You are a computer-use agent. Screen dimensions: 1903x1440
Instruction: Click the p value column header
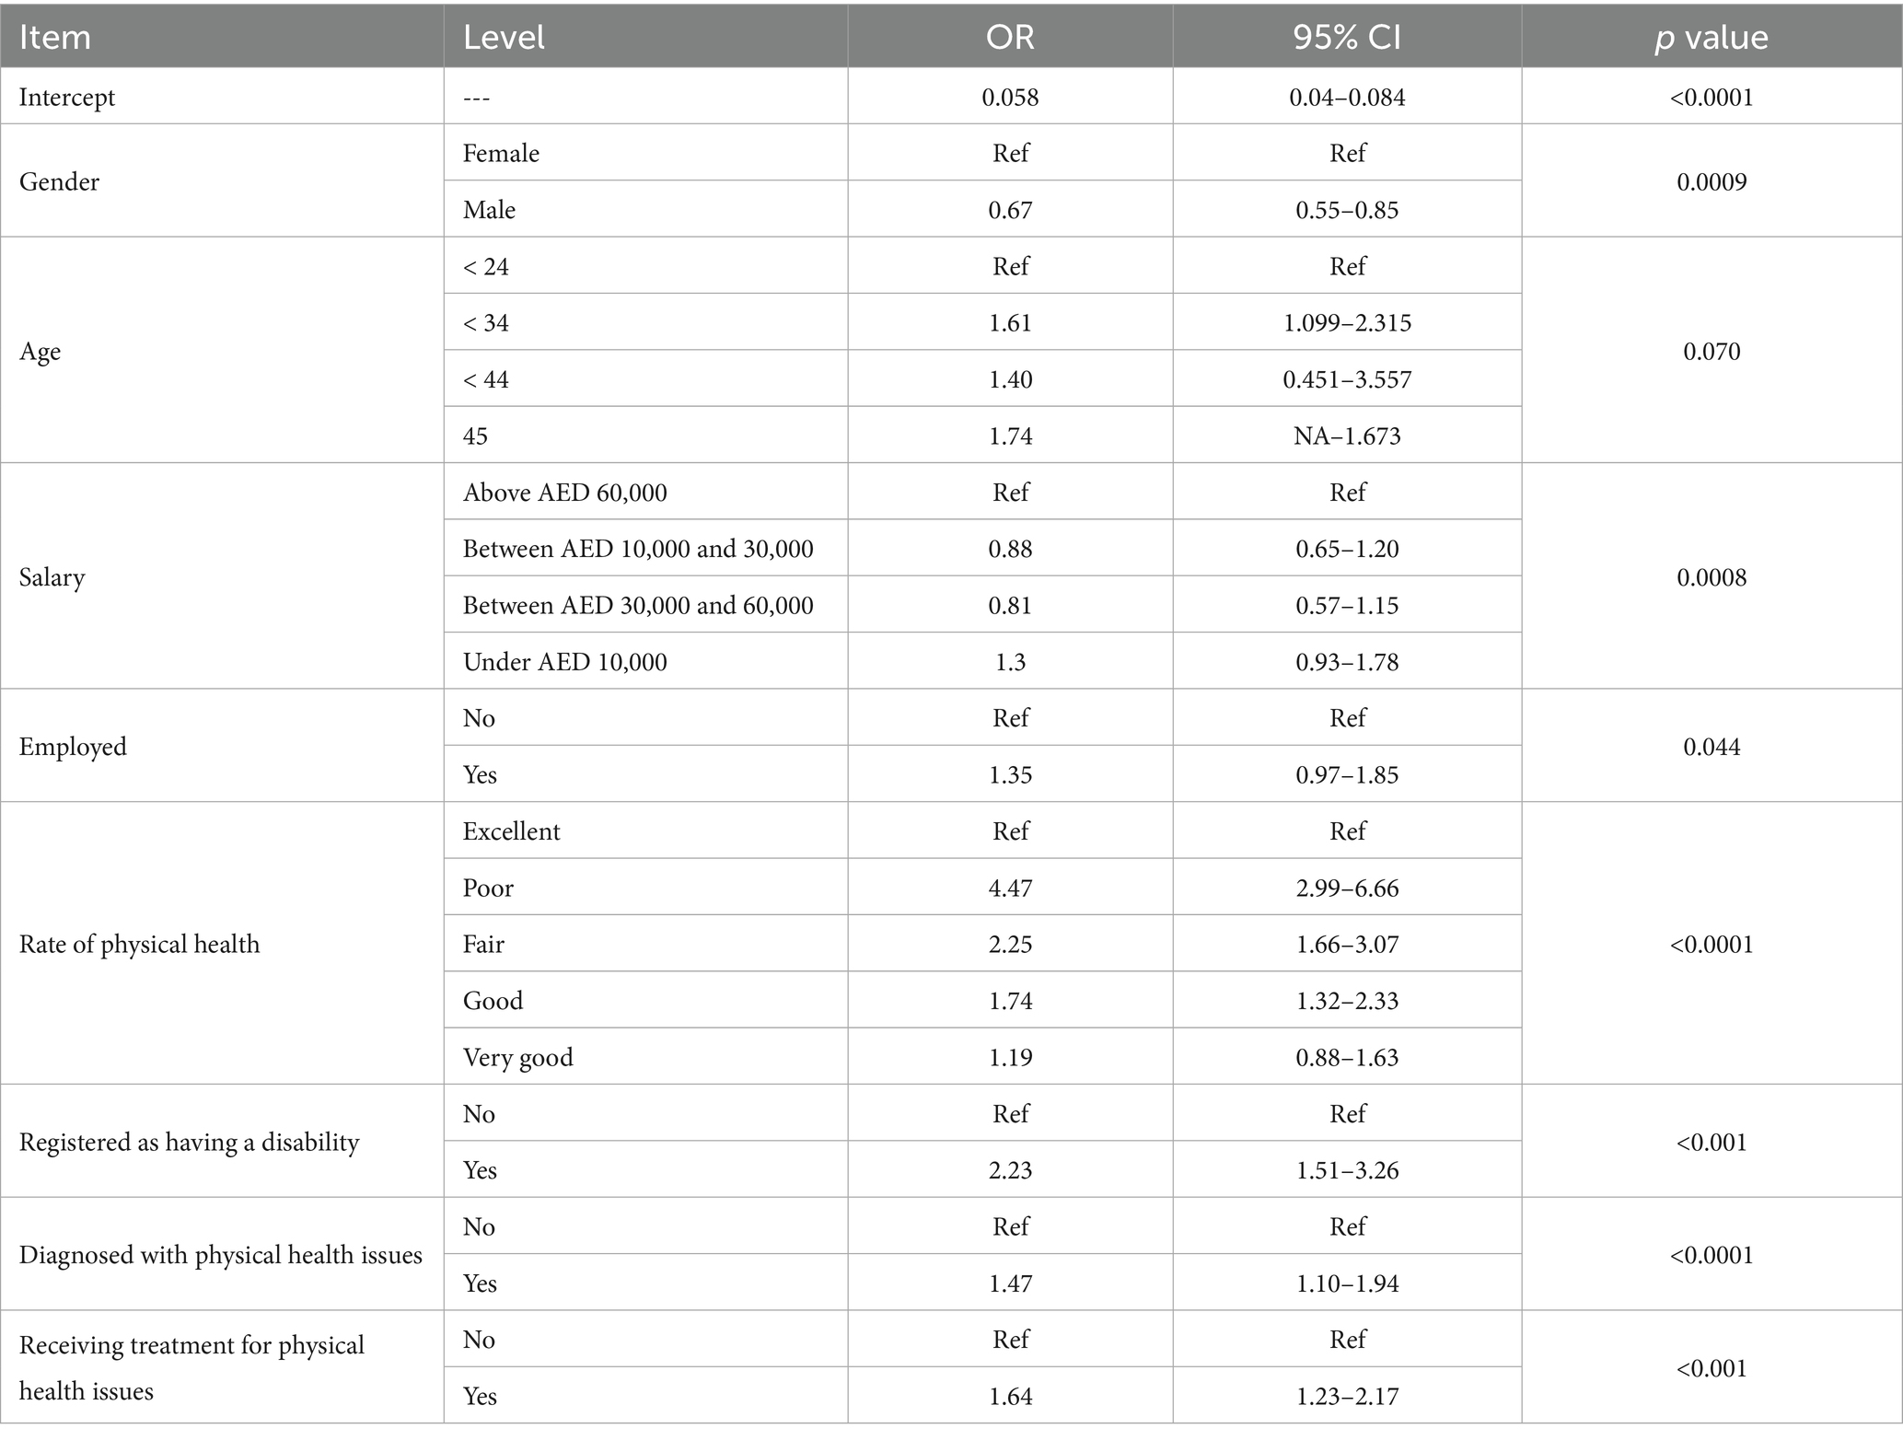point(1712,37)
